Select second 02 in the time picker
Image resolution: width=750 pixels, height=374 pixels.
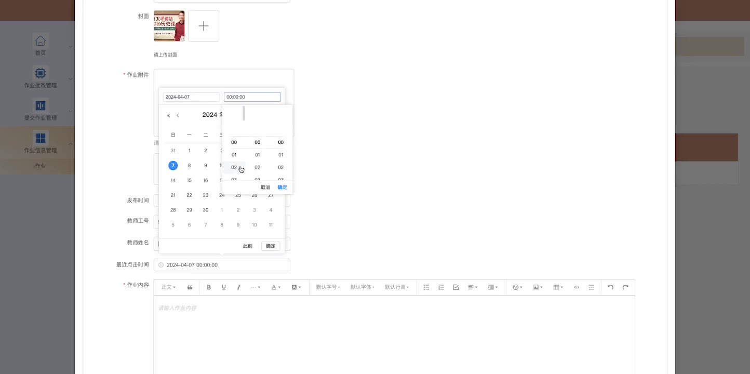(281, 167)
